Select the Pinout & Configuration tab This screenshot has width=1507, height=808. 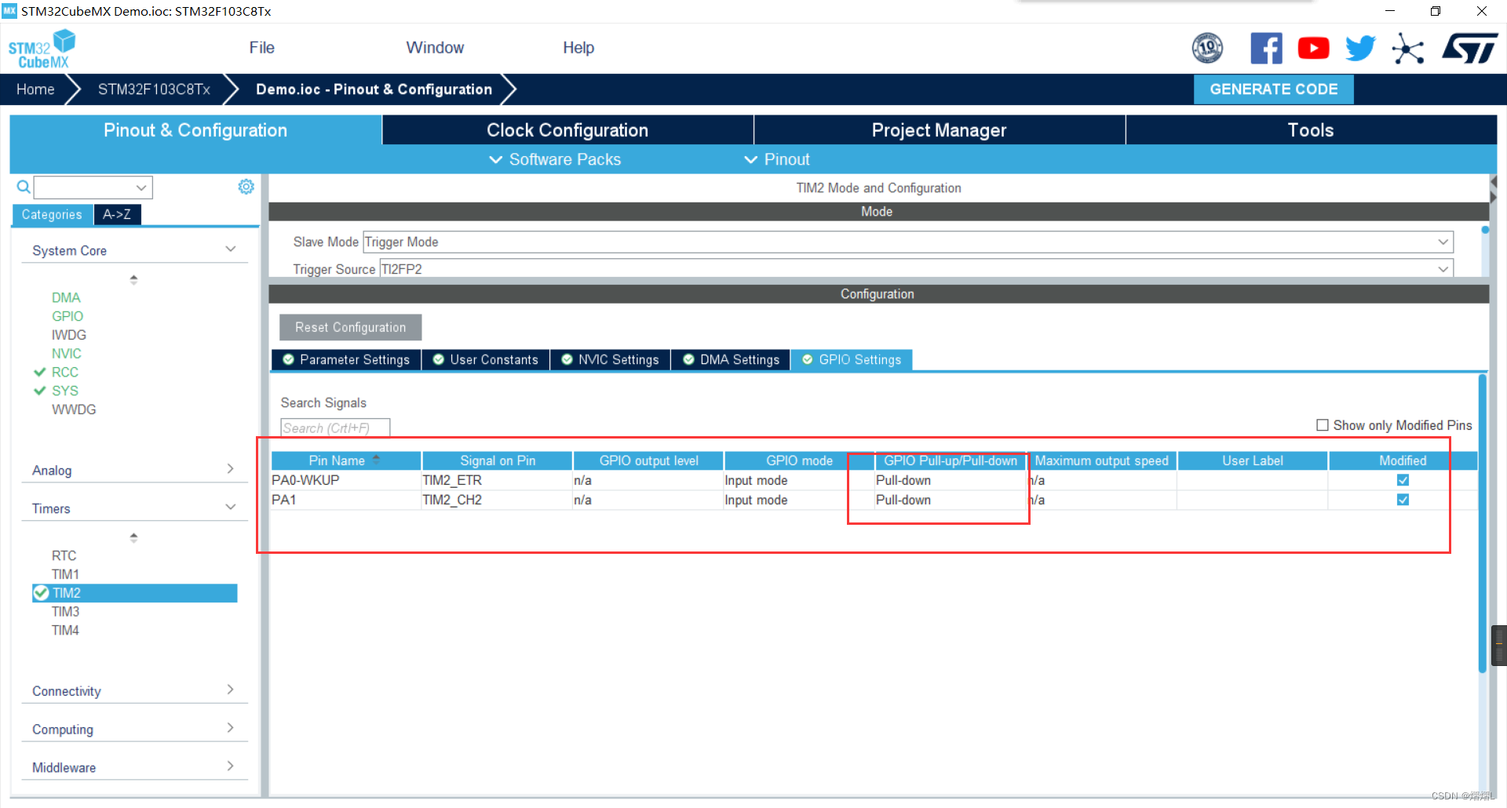pos(195,130)
